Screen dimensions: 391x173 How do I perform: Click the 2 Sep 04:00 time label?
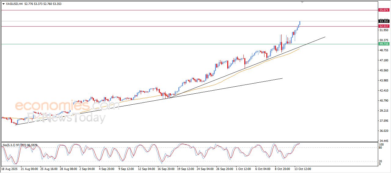87,169
